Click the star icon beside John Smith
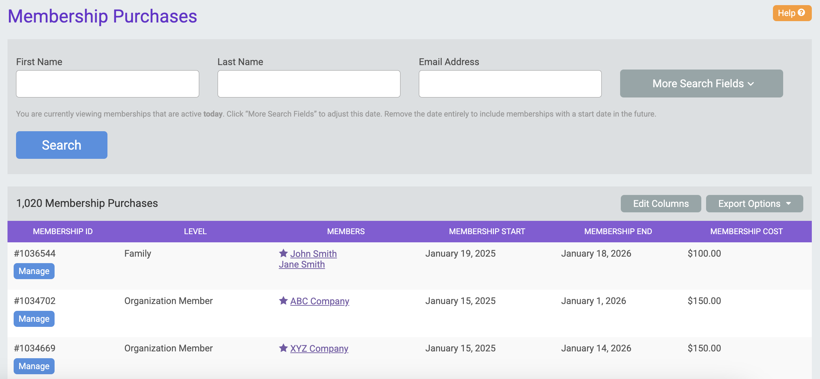Screen dimensions: 820x379 coord(283,253)
